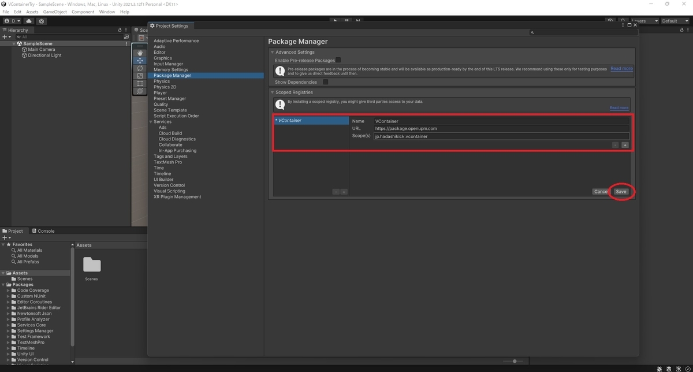The image size is (693, 372).
Task: Select the combined Transform tool
Action: tap(140, 91)
